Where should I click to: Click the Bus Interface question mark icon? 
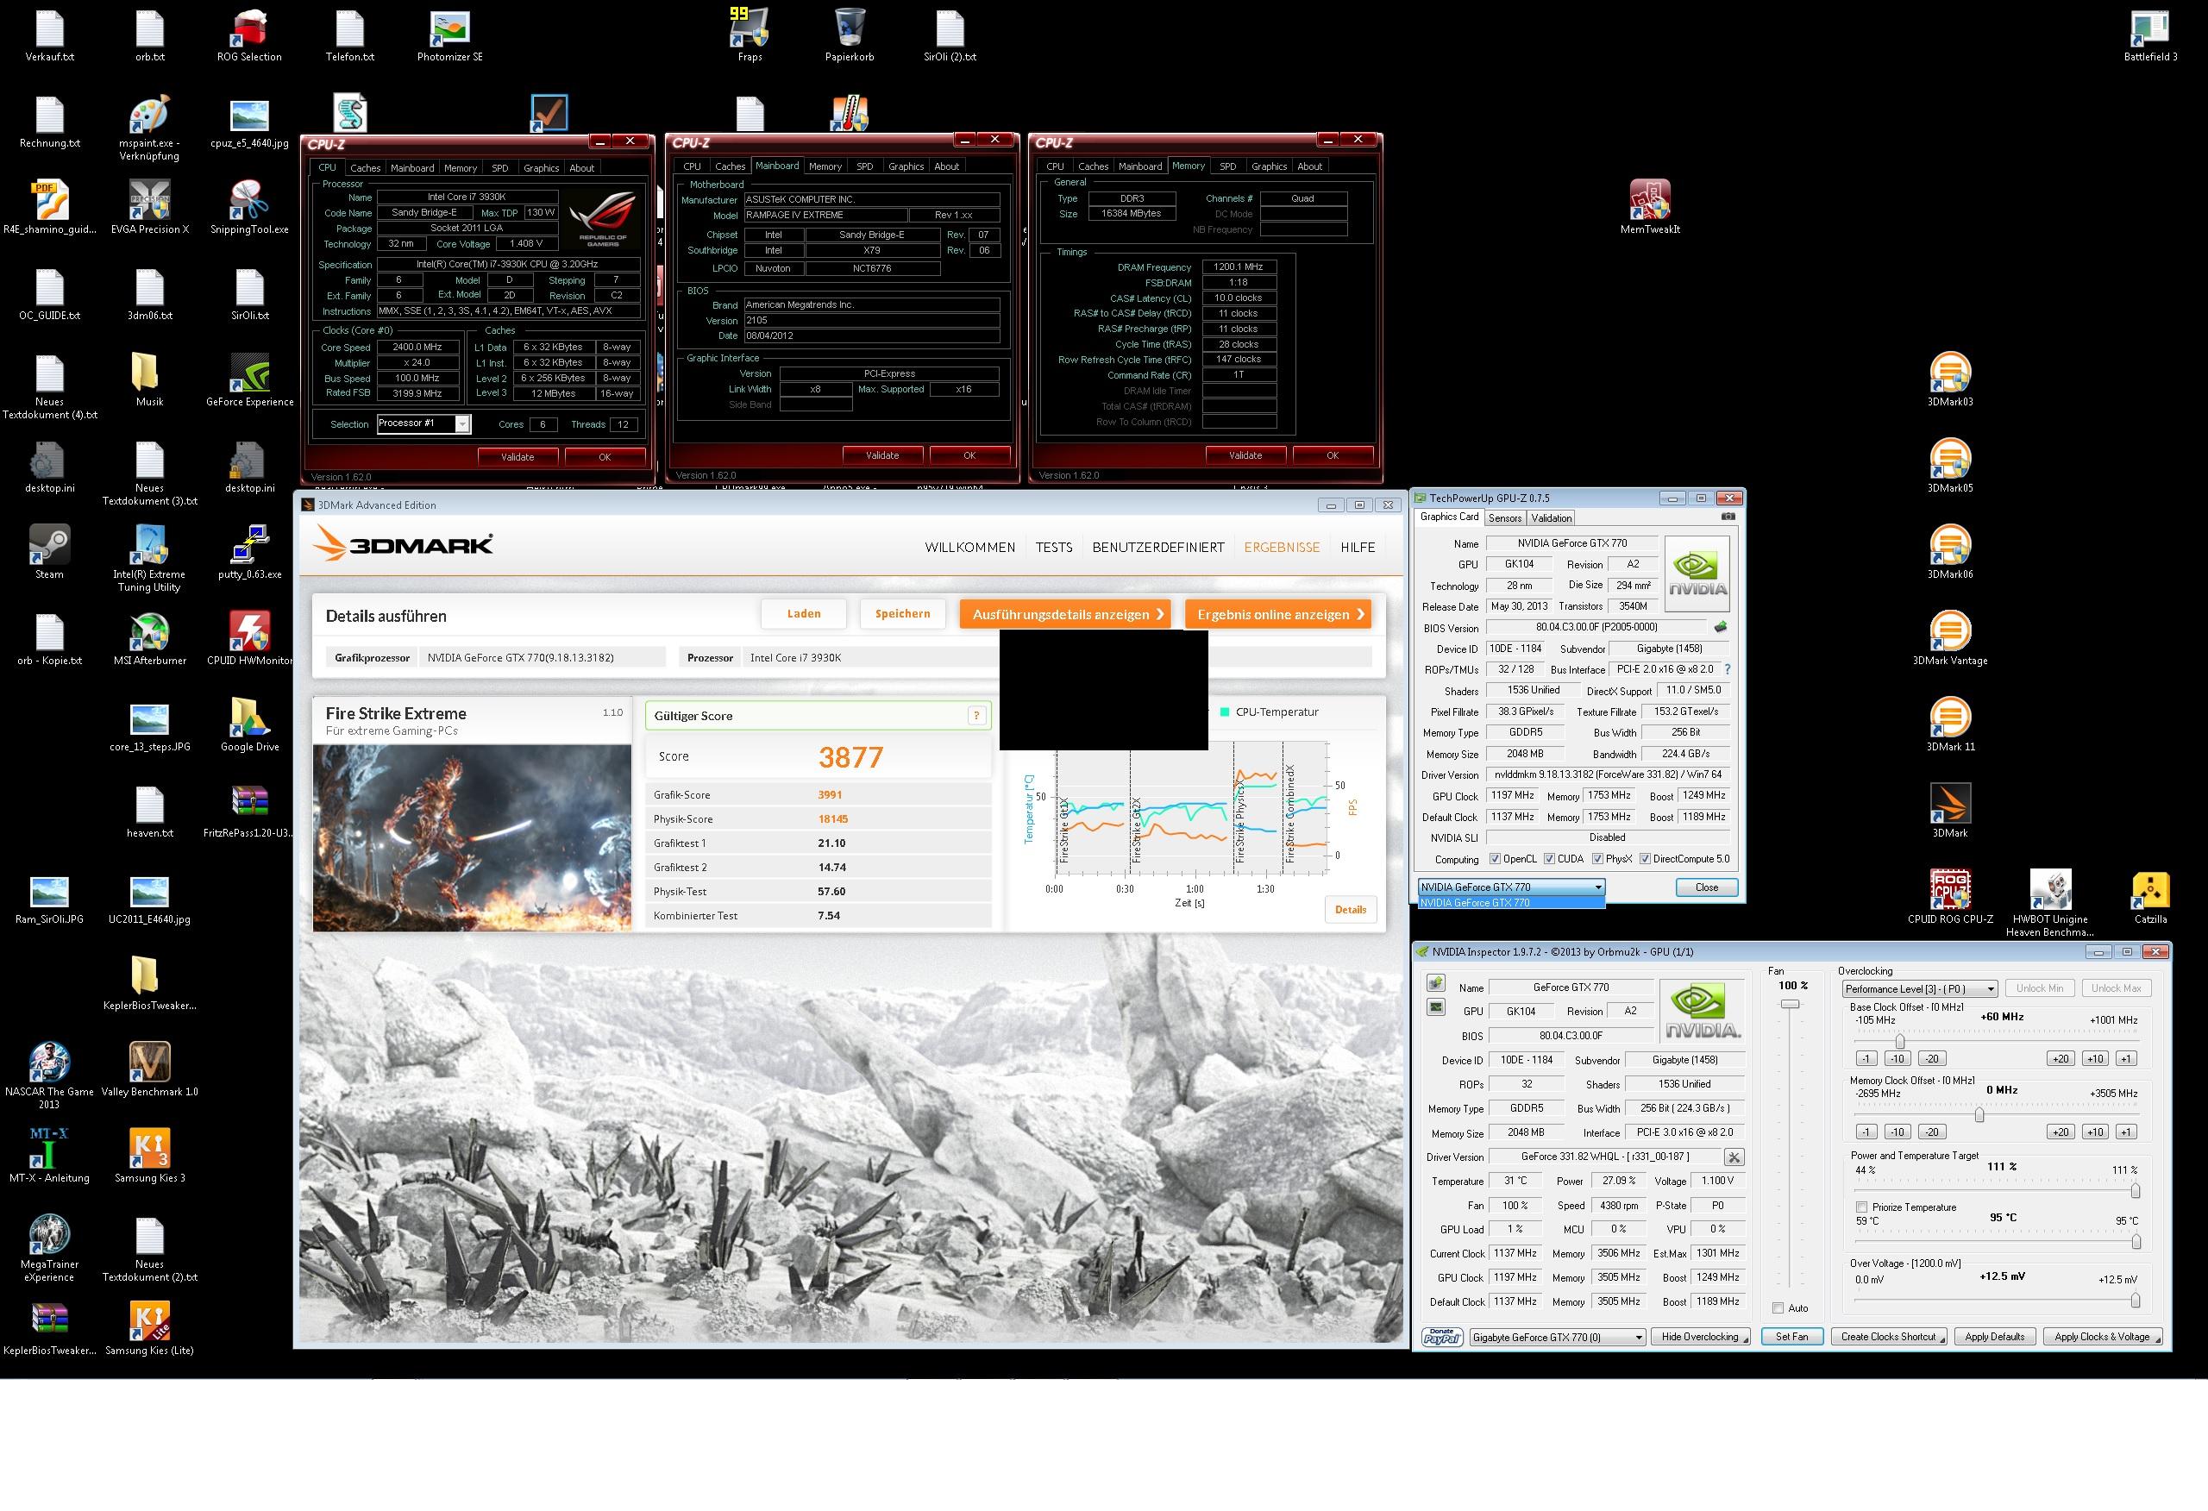[1728, 670]
